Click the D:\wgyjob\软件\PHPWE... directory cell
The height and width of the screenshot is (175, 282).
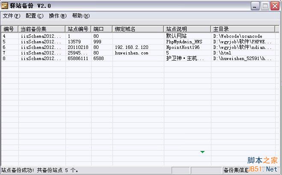click(242, 42)
